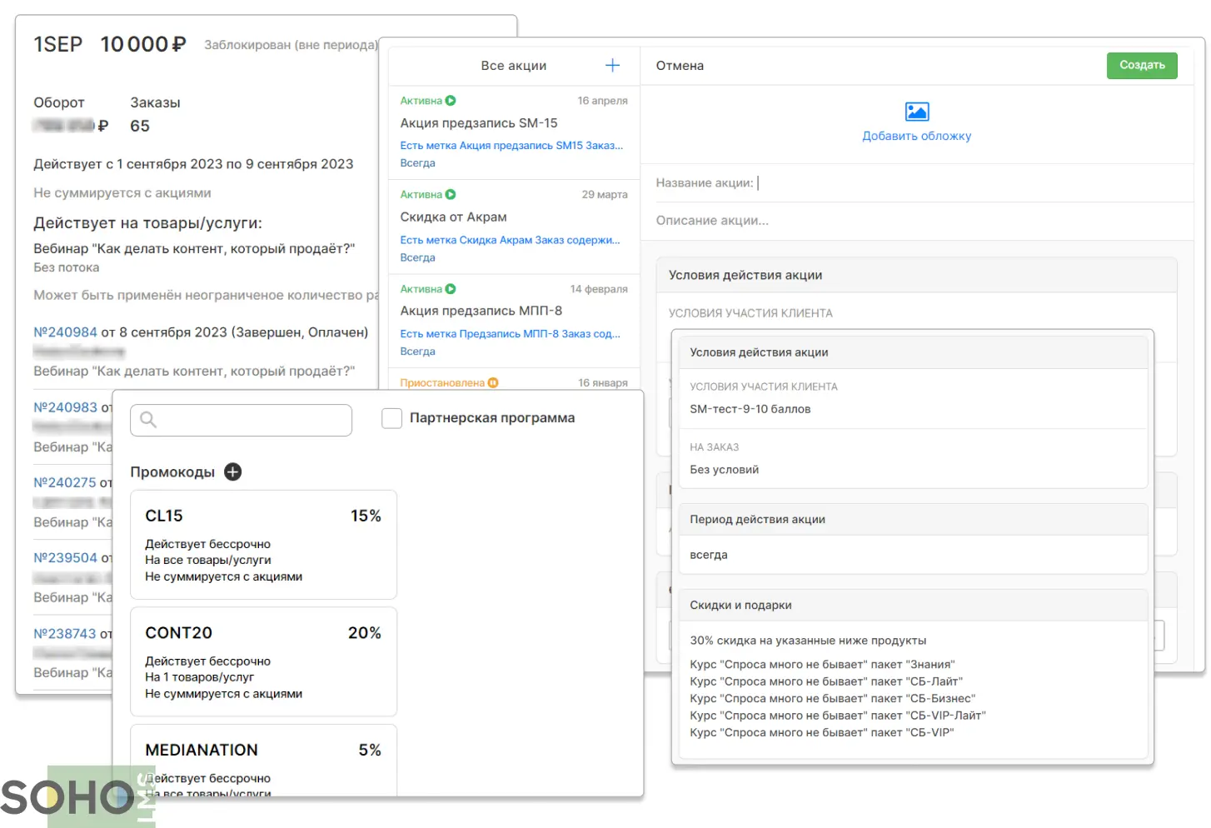Screen dimensions: 1211x828
Task: Add a new promo code with plus icon
Action: tap(233, 471)
